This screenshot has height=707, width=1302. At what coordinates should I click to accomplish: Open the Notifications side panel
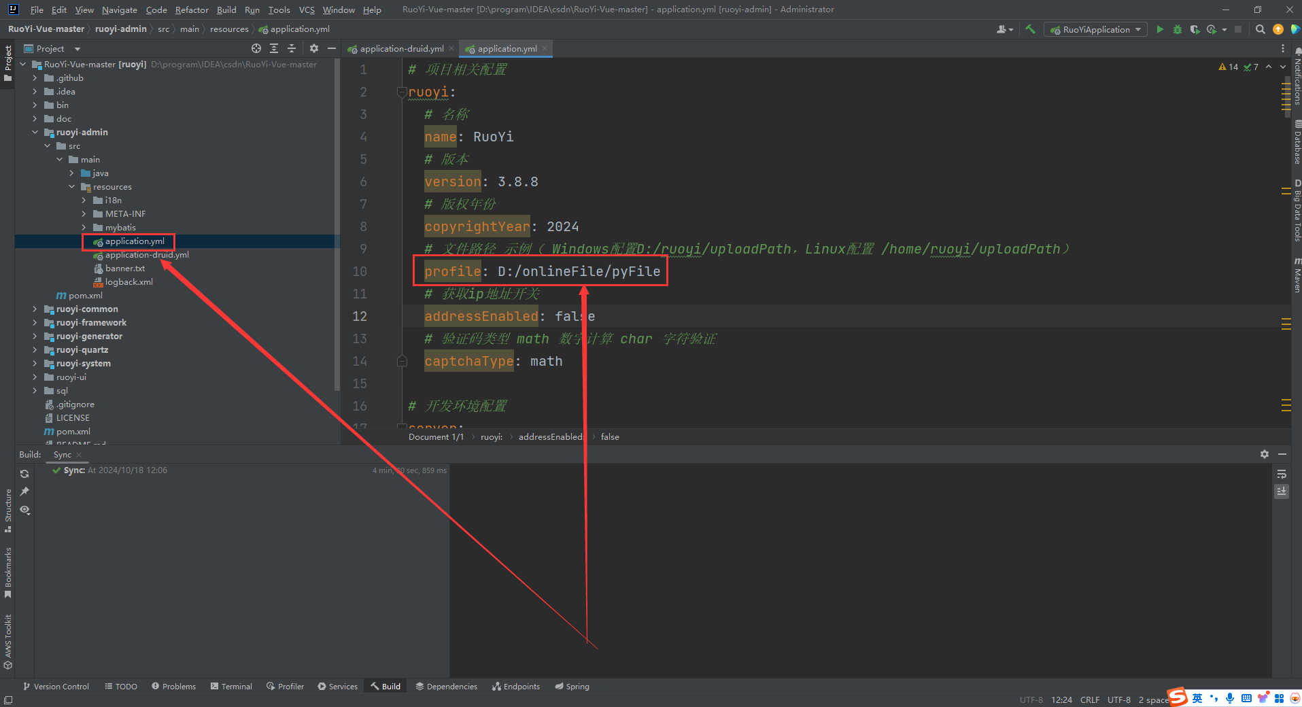click(x=1297, y=76)
